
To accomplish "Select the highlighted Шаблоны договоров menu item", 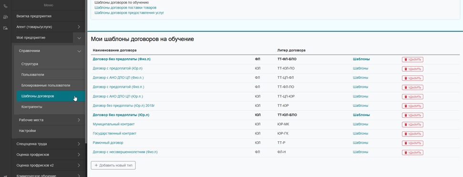I will [51, 96].
